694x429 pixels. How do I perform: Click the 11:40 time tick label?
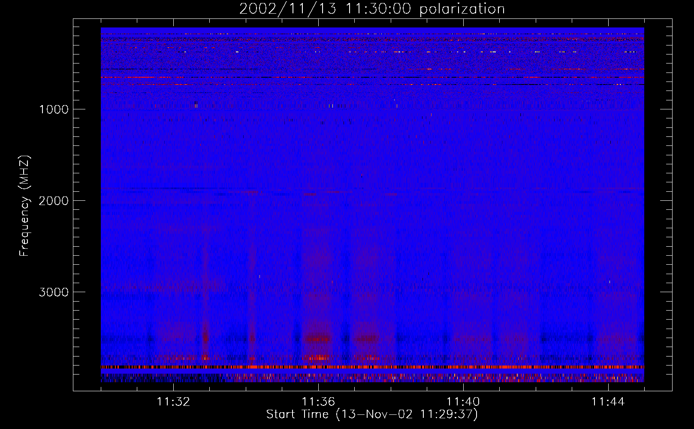[x=463, y=402]
